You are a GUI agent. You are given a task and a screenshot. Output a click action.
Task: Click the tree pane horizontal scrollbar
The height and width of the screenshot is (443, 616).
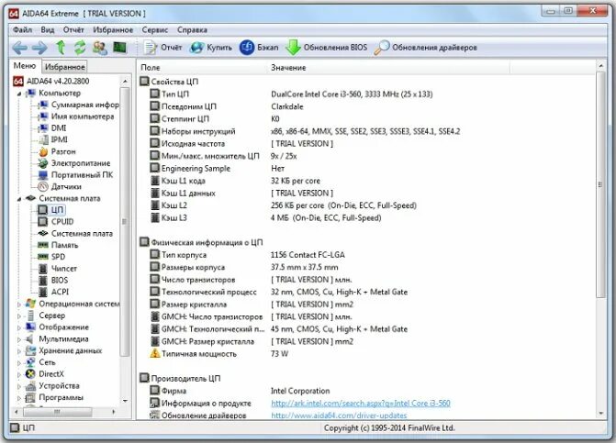(x=58, y=412)
